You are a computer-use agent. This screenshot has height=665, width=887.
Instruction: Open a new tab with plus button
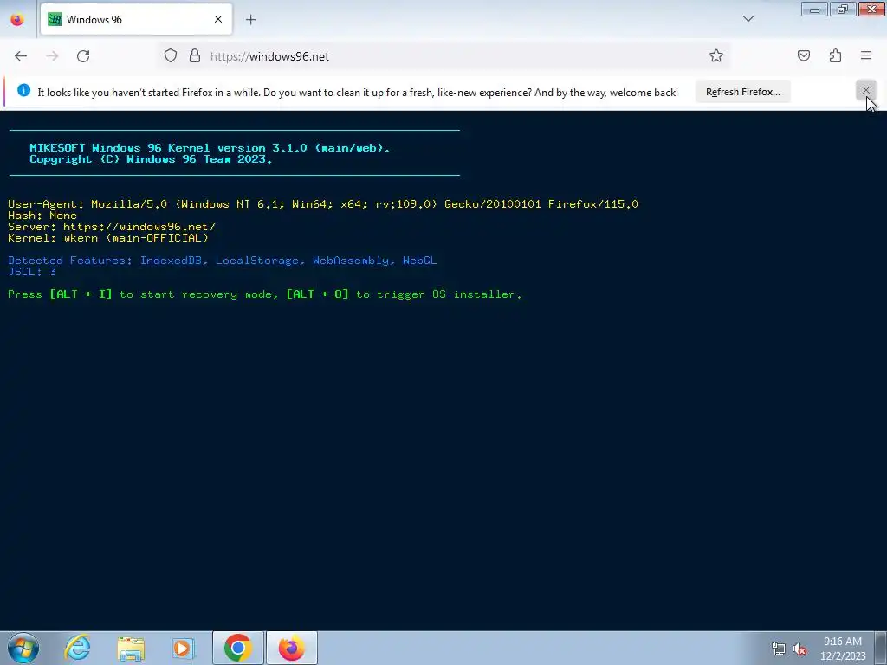250,20
